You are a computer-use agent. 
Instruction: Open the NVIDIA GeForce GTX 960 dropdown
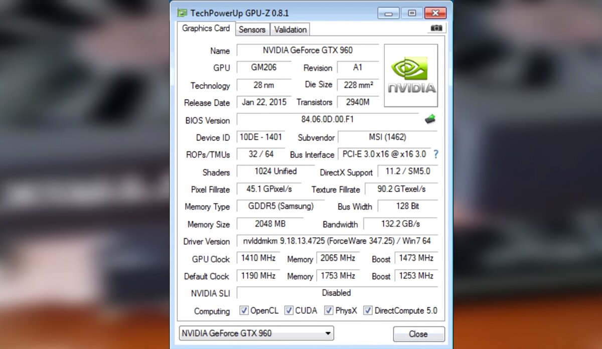coord(256,333)
